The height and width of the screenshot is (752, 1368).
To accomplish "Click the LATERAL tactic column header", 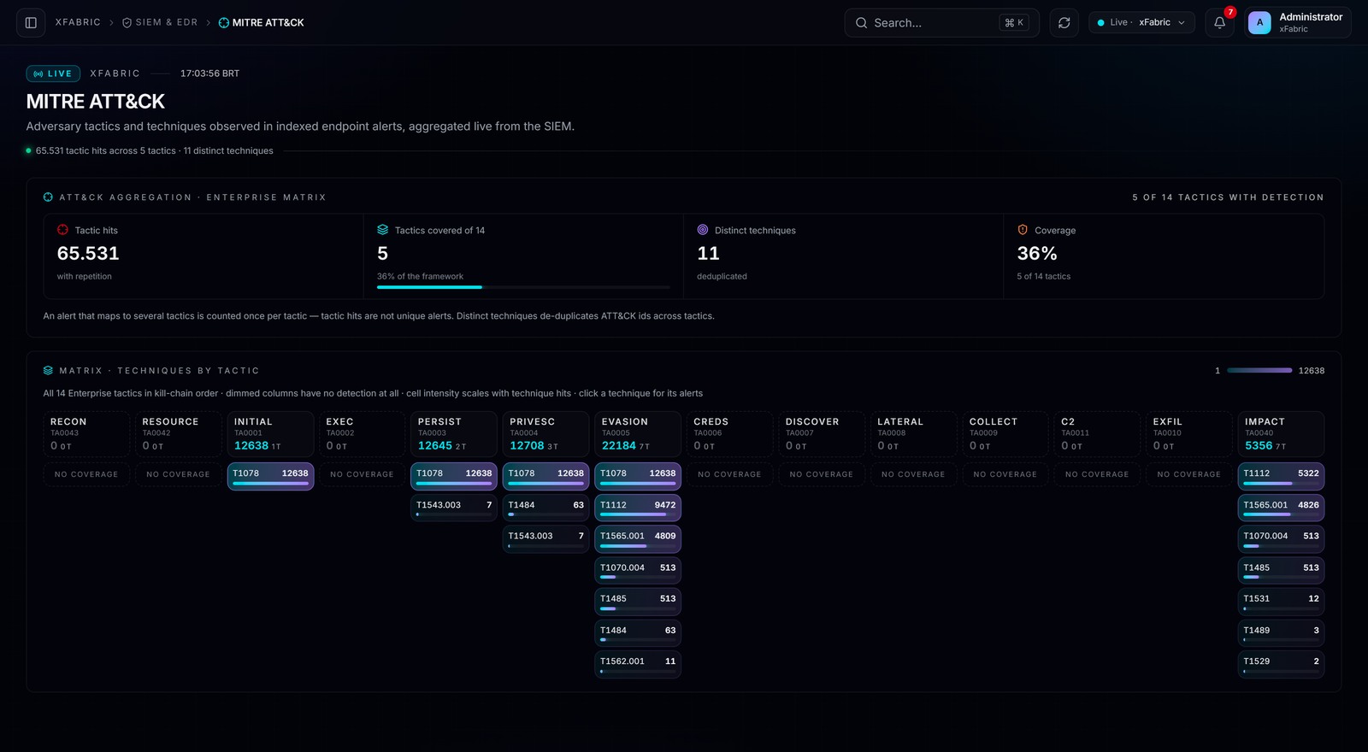I will [x=913, y=434].
